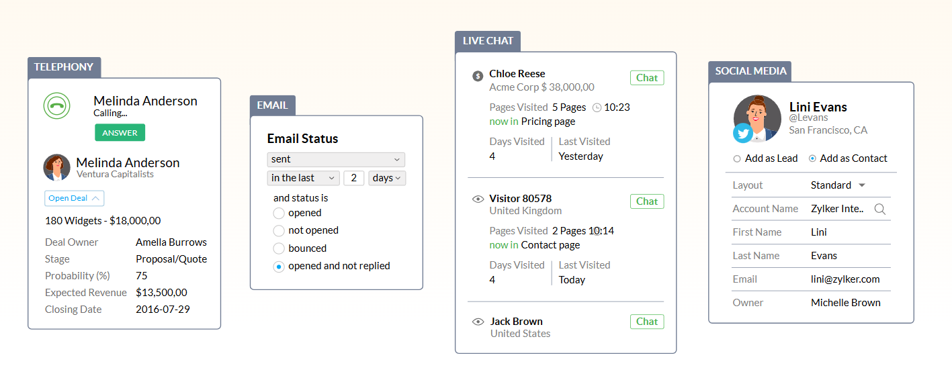Screen dimensions: 952x378
Task: Click the Last Name field 'Evans'
Action: pyautogui.click(x=824, y=256)
